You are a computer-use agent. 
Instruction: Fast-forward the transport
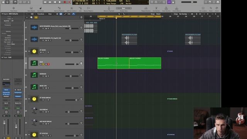pos(50,2)
